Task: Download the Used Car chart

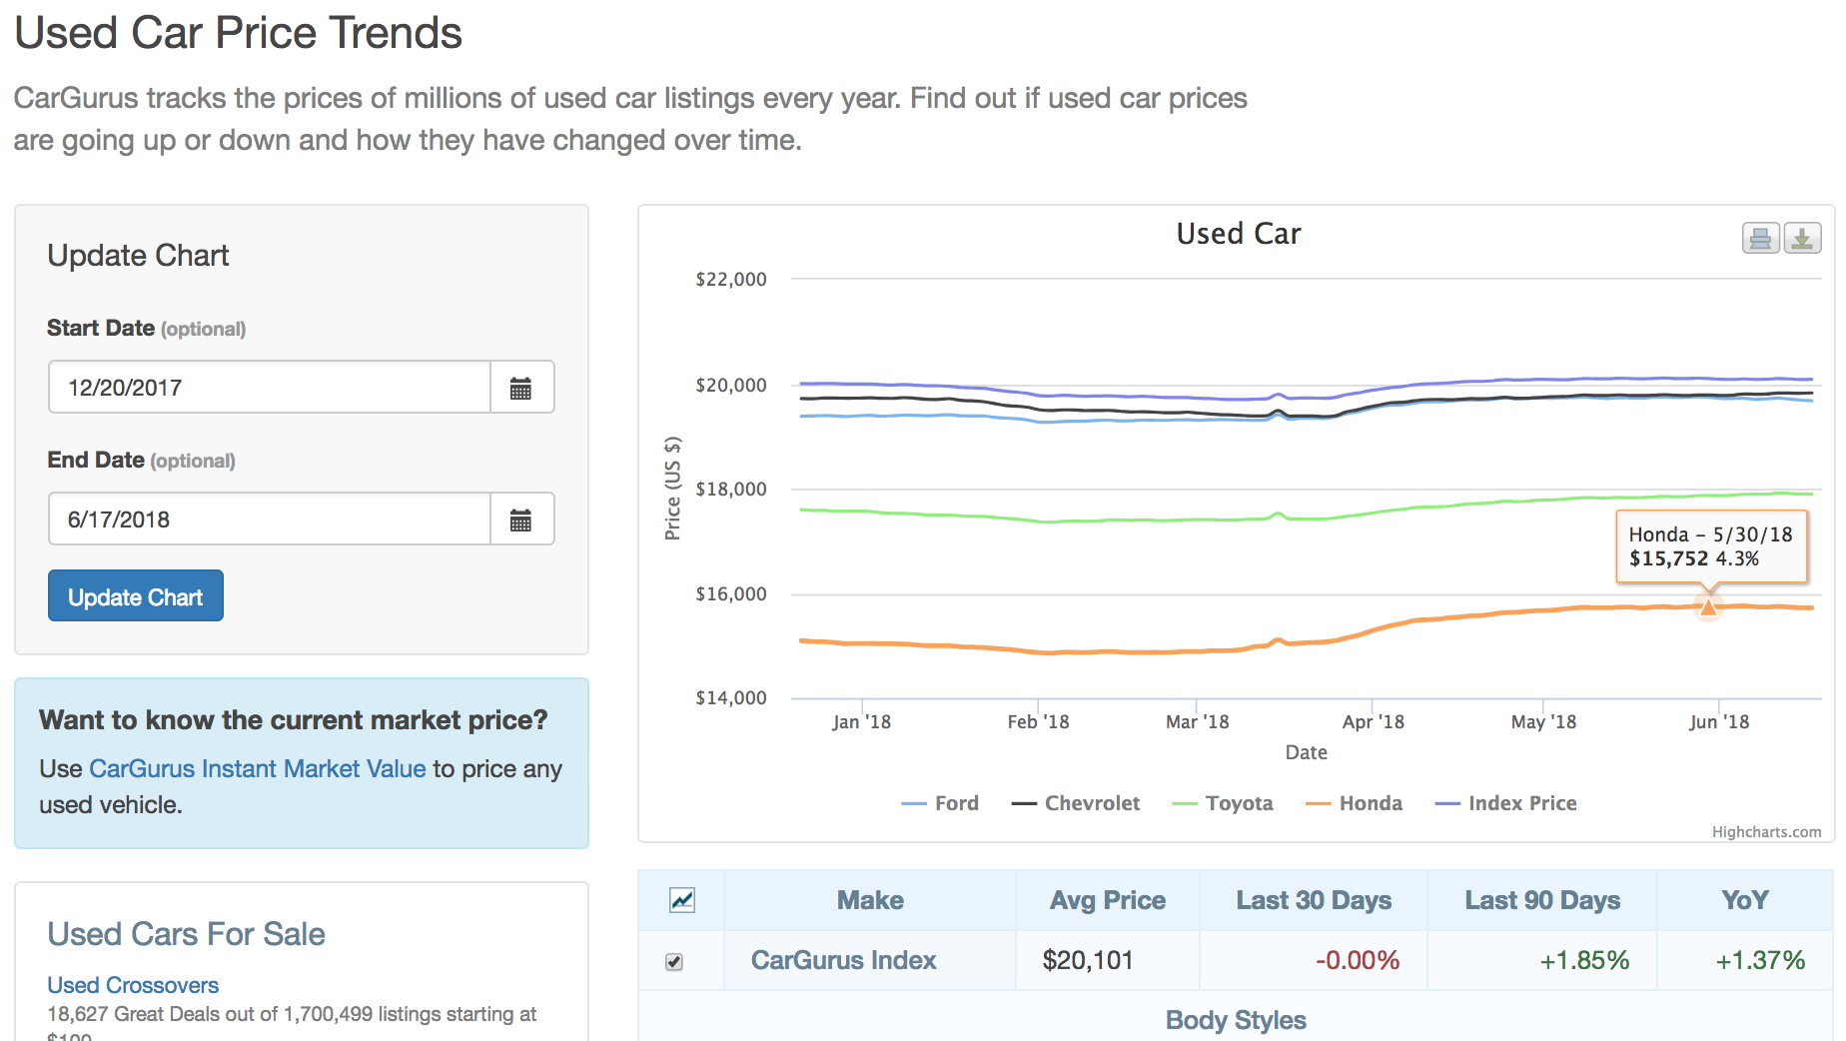Action: tap(1802, 238)
